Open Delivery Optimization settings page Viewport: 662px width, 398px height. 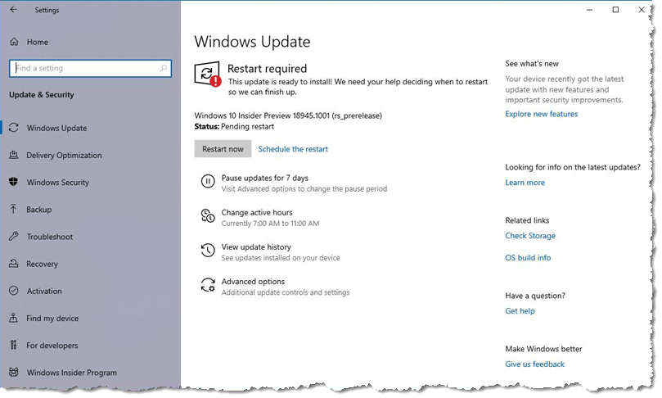pyautogui.click(x=64, y=156)
